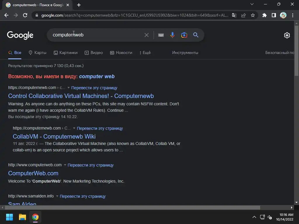Open the Windows Start button
Viewport: 299px width, 224px height.
pos(9,217)
